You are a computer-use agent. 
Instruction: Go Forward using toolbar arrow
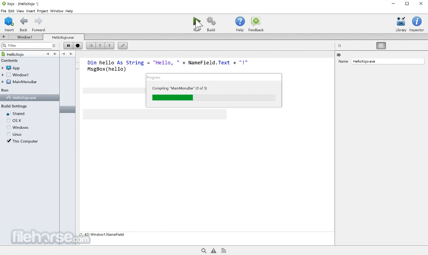pos(38,21)
